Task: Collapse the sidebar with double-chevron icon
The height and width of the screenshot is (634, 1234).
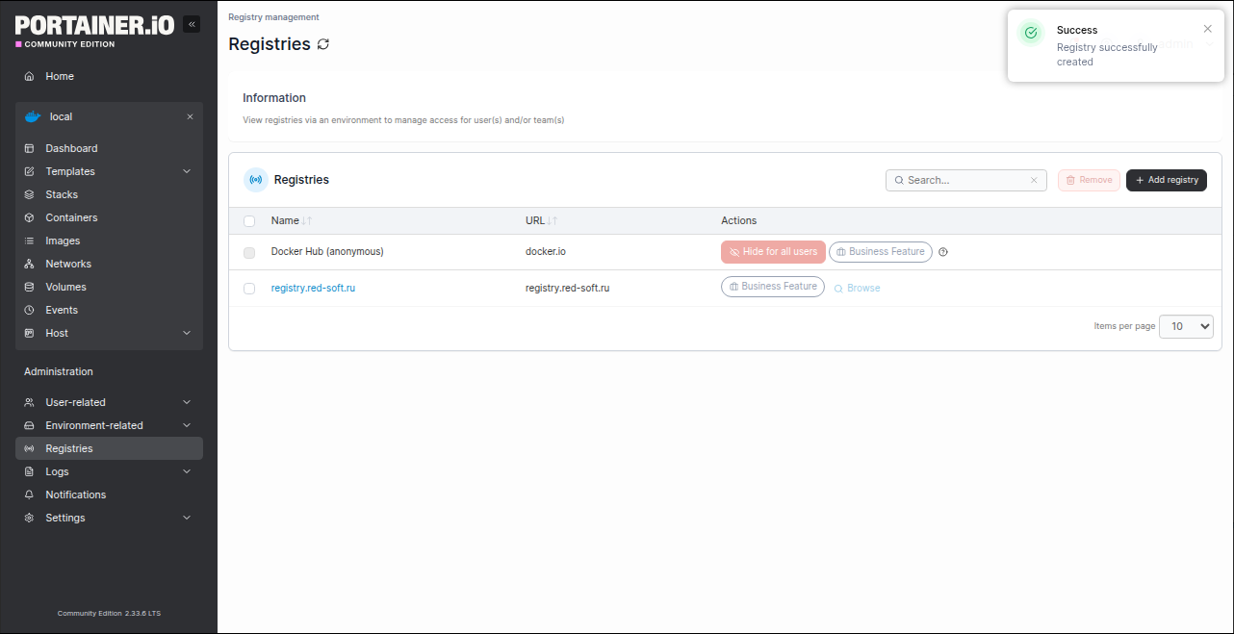Action: tap(192, 24)
